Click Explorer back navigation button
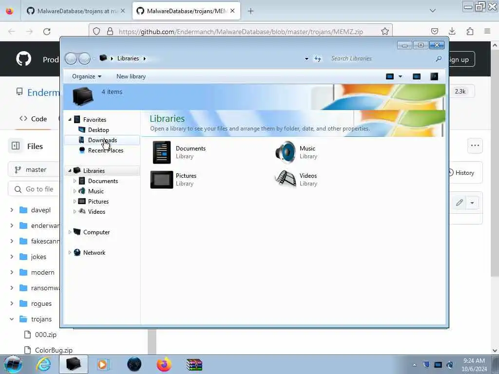 71,58
